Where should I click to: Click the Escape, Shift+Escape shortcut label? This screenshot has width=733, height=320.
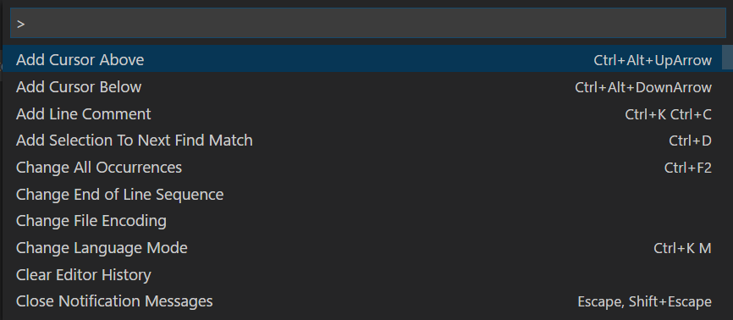(x=645, y=301)
